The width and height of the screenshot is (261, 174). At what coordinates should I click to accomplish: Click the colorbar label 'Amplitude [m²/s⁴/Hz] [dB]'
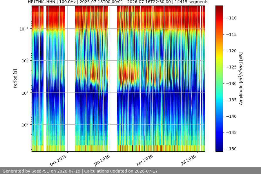tap(241, 79)
